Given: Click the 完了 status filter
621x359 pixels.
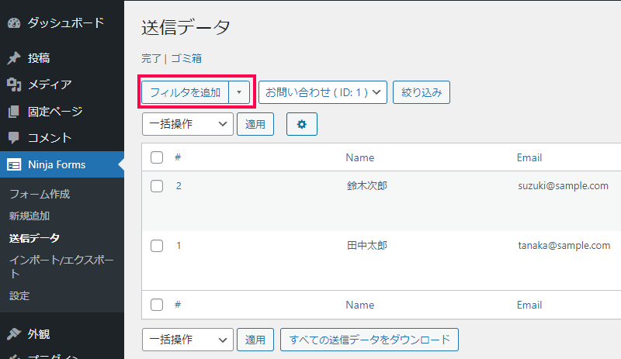Looking at the screenshot, I should 151,59.
